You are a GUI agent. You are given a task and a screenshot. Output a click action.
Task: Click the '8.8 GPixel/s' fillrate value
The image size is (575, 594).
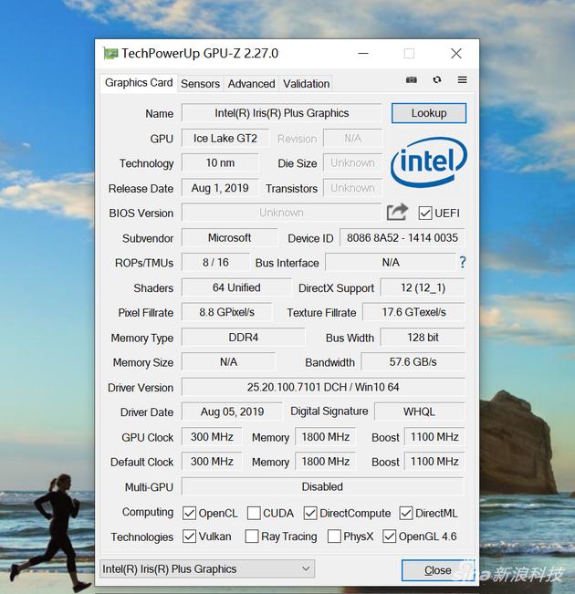226,312
